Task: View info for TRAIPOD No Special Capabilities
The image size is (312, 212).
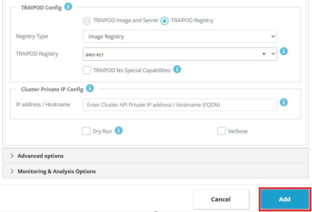Action: coord(177,69)
